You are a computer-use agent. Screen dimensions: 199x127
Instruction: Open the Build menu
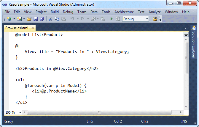click(x=55, y=12)
